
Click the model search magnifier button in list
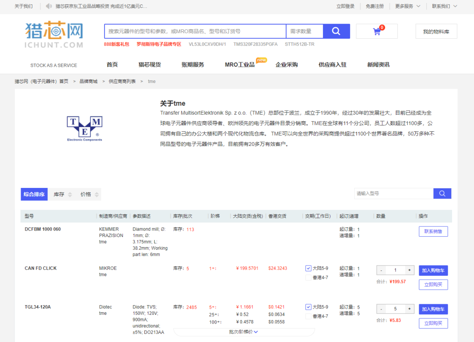coord(442,194)
